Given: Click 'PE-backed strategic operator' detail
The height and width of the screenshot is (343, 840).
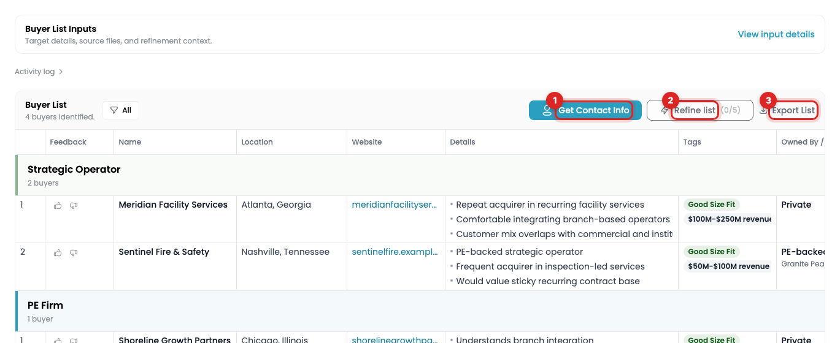Looking at the screenshot, I should (x=520, y=252).
